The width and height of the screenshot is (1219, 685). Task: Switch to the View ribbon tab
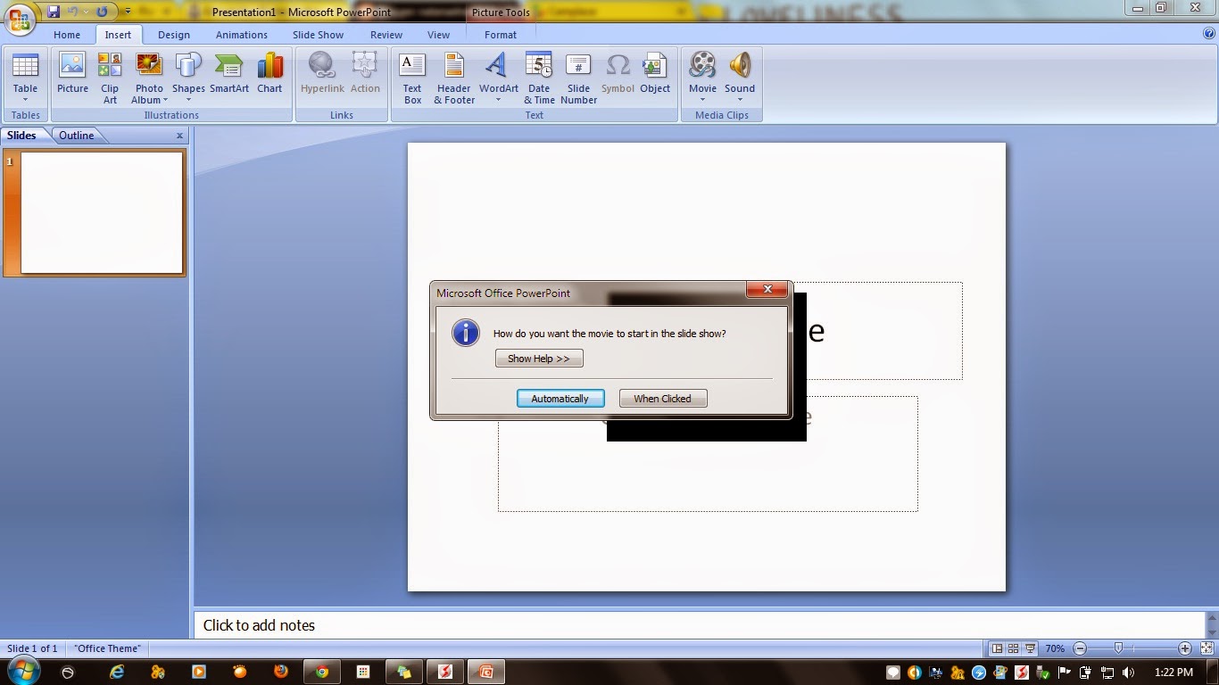coord(438,35)
